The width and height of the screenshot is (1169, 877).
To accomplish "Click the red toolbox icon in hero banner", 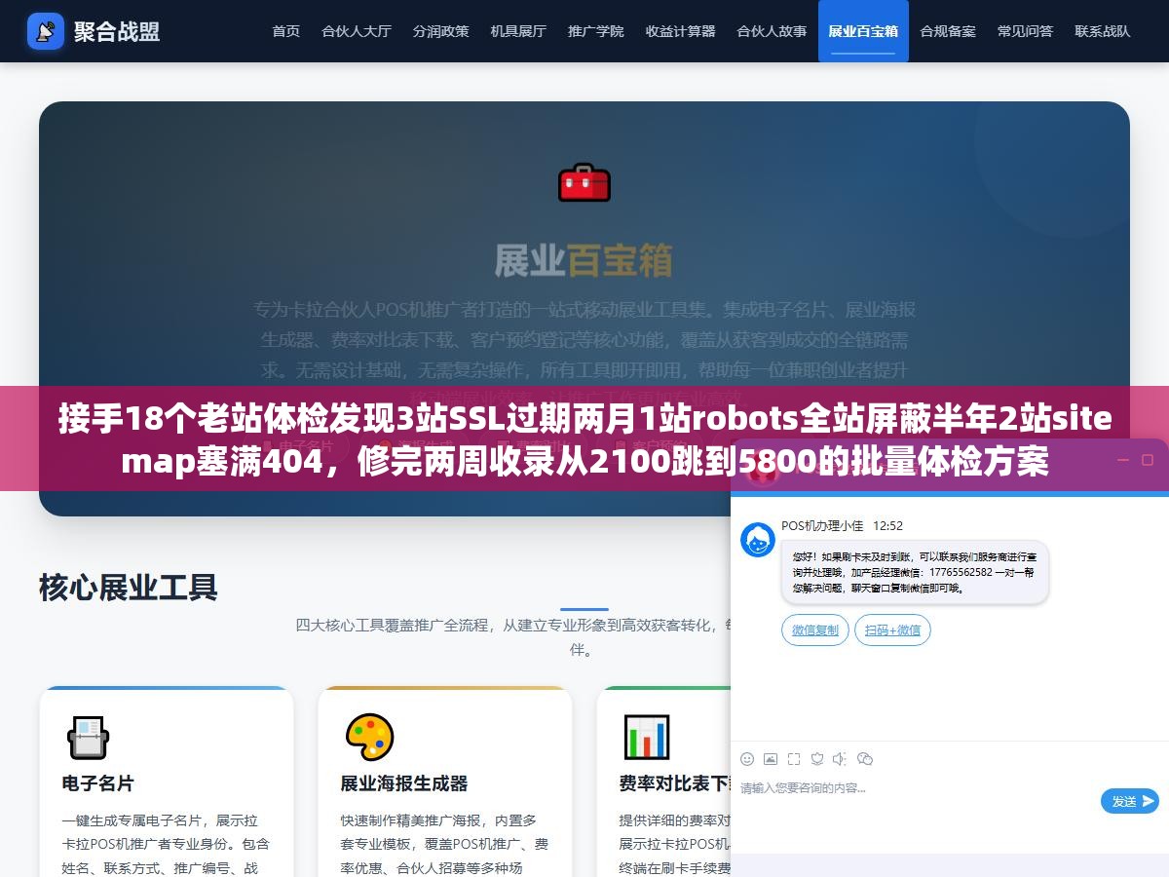I will pos(584,183).
